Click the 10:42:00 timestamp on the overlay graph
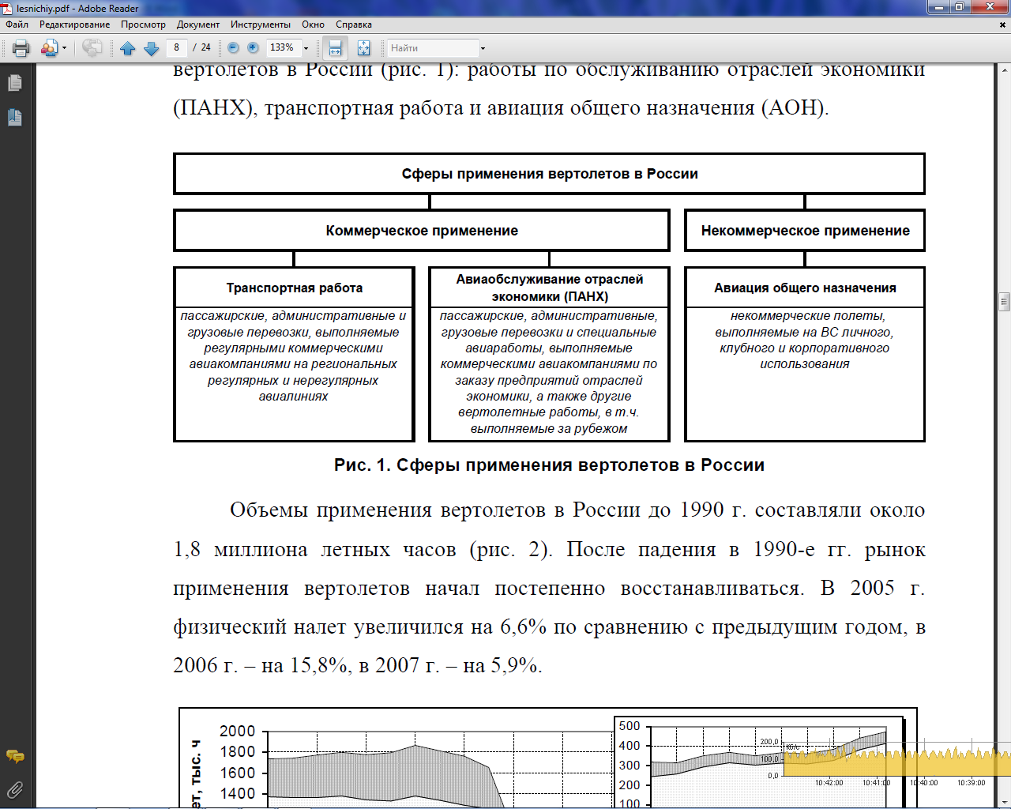The height and width of the screenshot is (809, 1011). pyautogui.click(x=829, y=783)
